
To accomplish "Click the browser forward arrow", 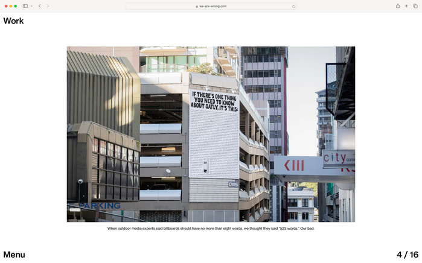I will coord(48,6).
